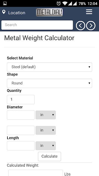Click the Diameter value input field
99x176 pixels.
click(21, 115)
